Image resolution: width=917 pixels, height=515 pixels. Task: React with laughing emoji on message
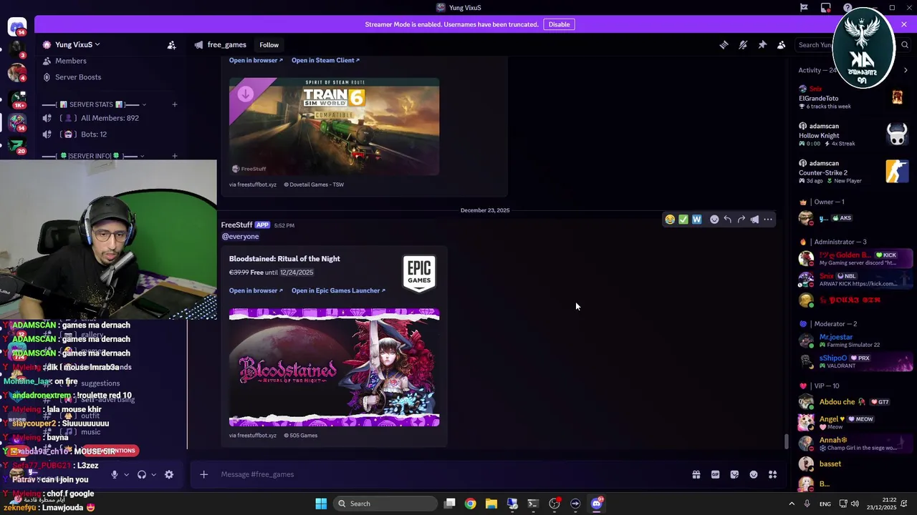click(670, 220)
